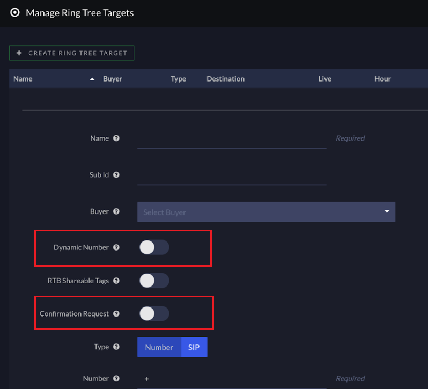Open the help icon next to Sub Id
Viewport: 428px width, 389px height.
point(116,175)
